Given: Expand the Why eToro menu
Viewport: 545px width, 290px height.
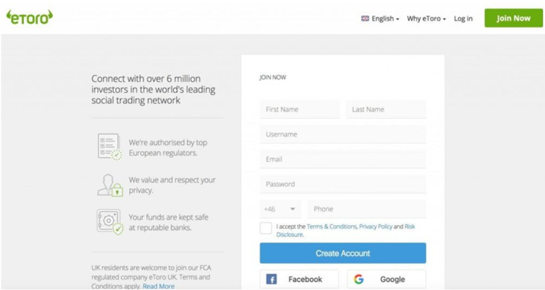Looking at the screenshot, I should click(x=427, y=18).
